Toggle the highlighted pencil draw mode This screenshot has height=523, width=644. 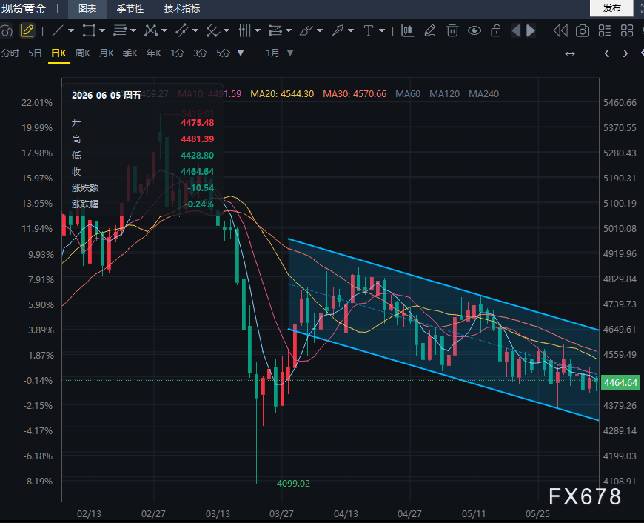[x=27, y=31]
